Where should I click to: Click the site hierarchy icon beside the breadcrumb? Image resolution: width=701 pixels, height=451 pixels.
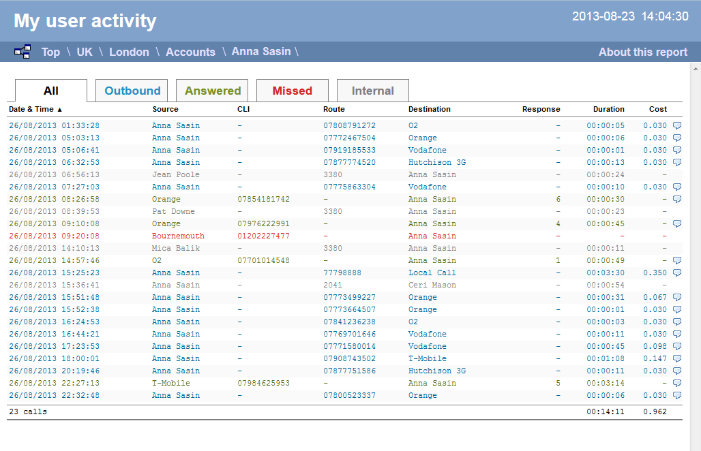tap(23, 51)
